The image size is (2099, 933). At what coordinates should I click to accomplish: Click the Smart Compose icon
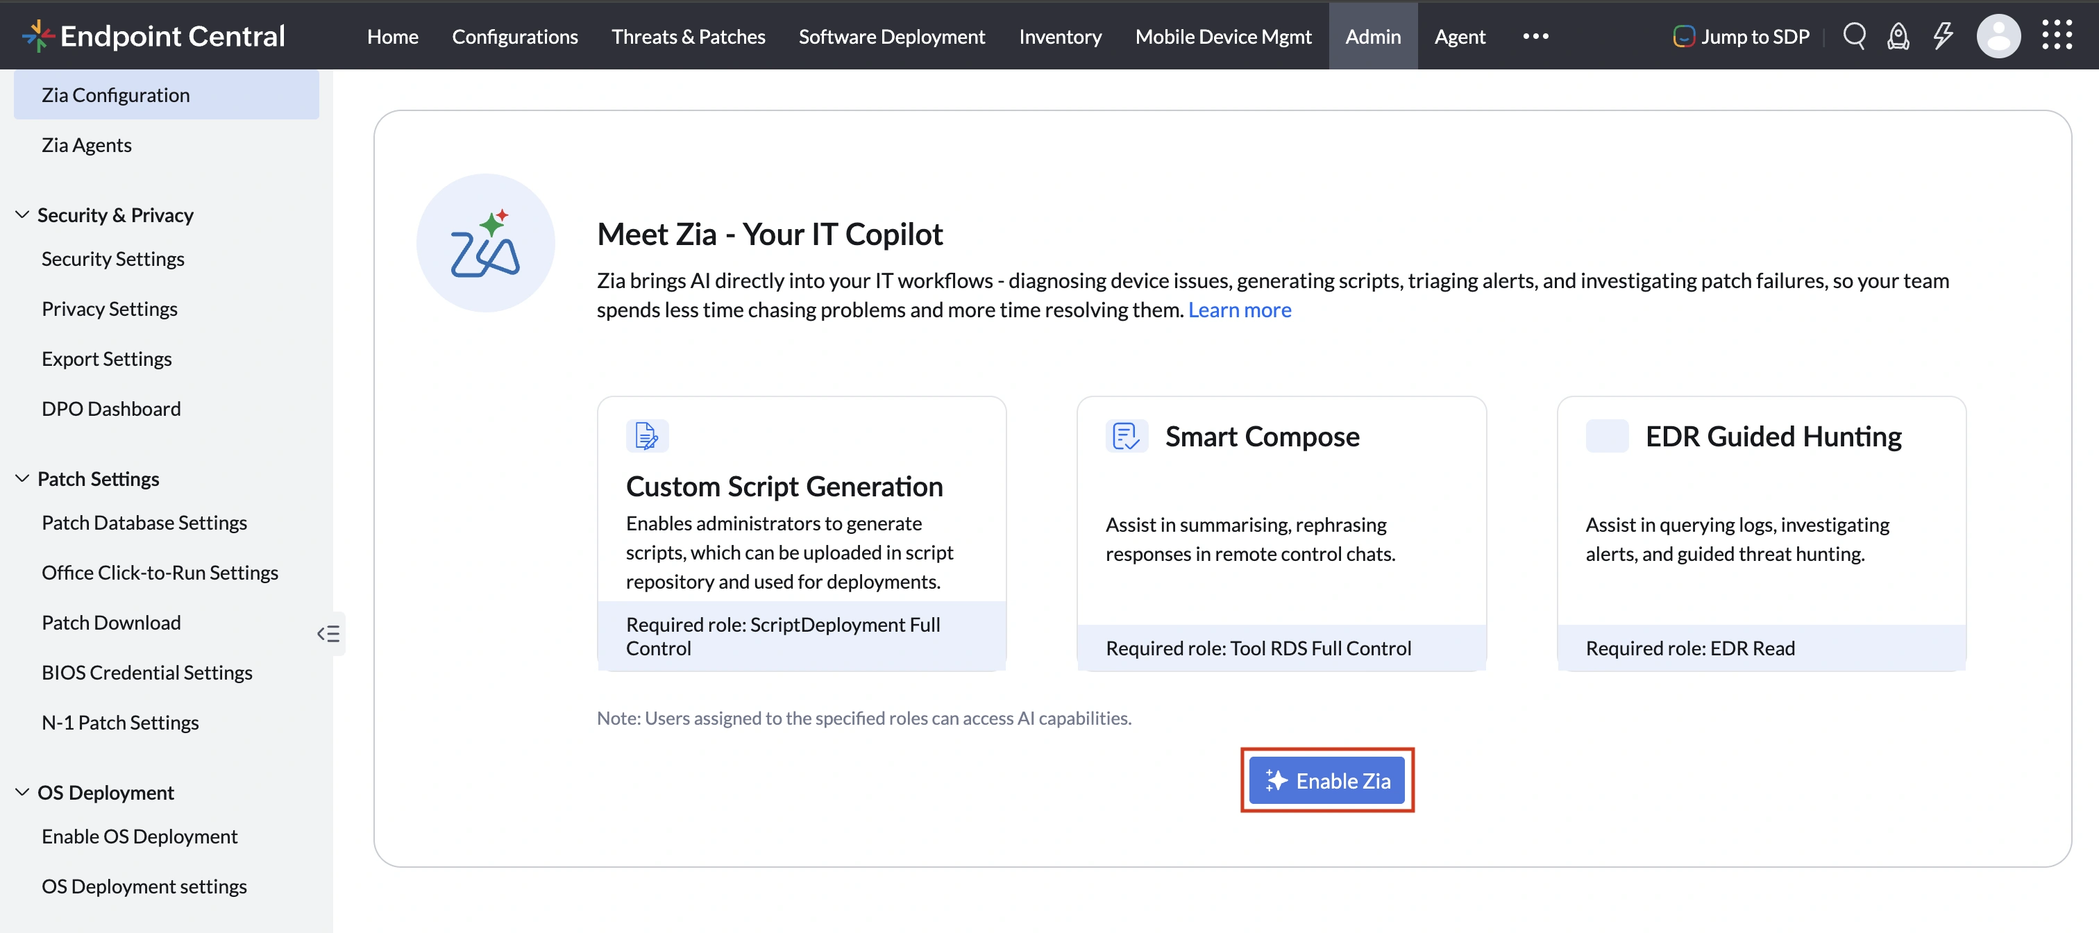point(1126,436)
